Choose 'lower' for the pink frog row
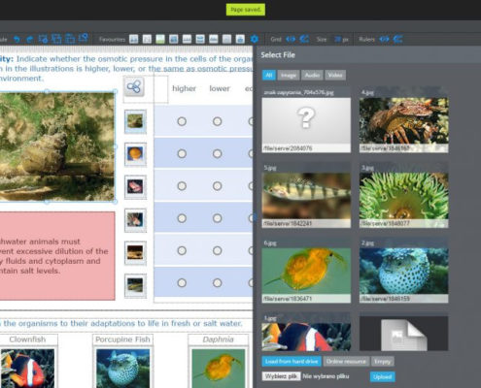The image size is (481, 388). (x=217, y=186)
